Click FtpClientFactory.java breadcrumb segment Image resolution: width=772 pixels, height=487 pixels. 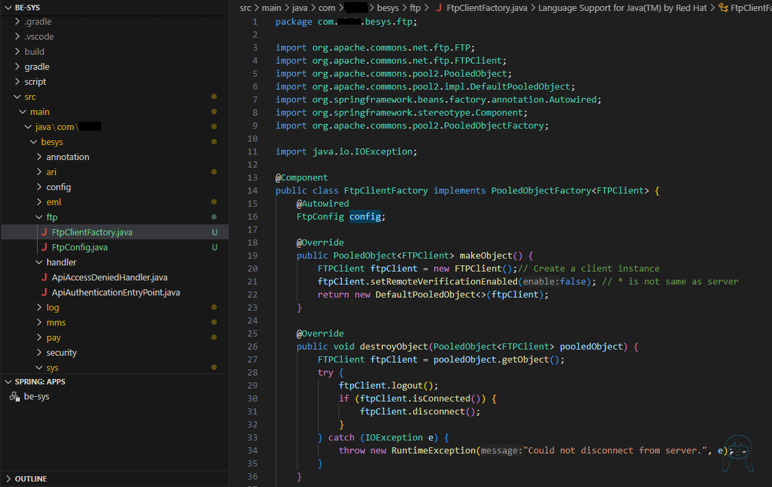coord(486,8)
